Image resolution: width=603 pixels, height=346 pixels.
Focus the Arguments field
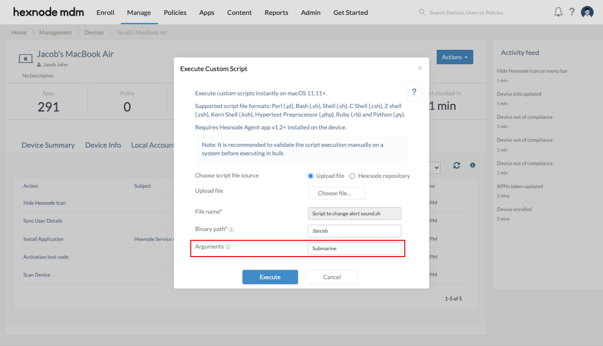[x=355, y=249]
